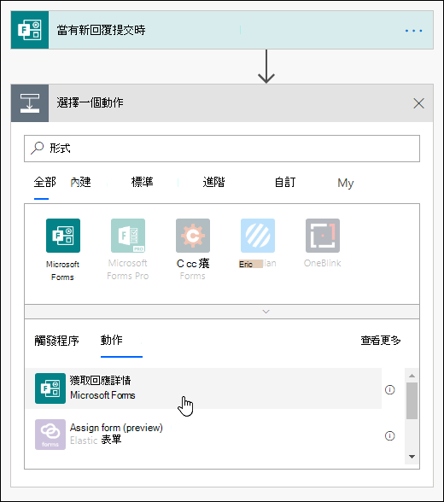Viewport: 444px width, 502px height.
Task: Click the 當有新回覆提交時 trigger title
Action: point(101,30)
